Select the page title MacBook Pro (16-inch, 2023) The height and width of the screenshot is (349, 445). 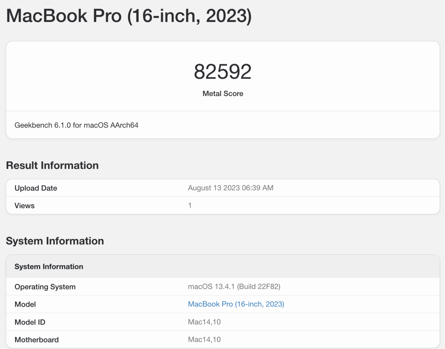pyautogui.click(x=128, y=16)
